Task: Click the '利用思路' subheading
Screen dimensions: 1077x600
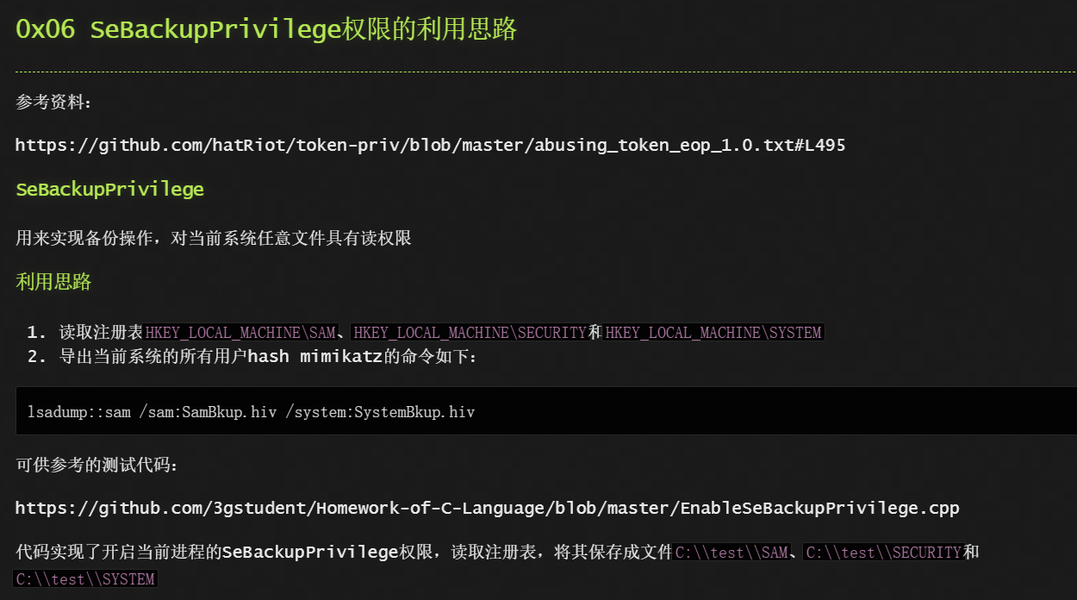Action: (x=53, y=282)
